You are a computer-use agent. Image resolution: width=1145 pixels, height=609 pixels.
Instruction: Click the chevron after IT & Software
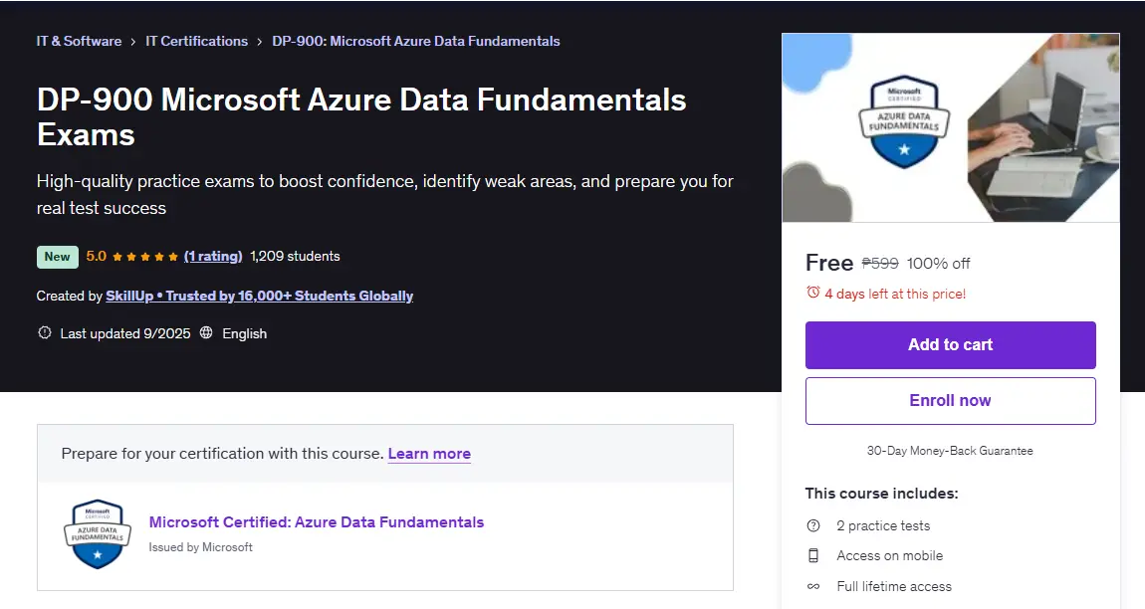pos(133,43)
